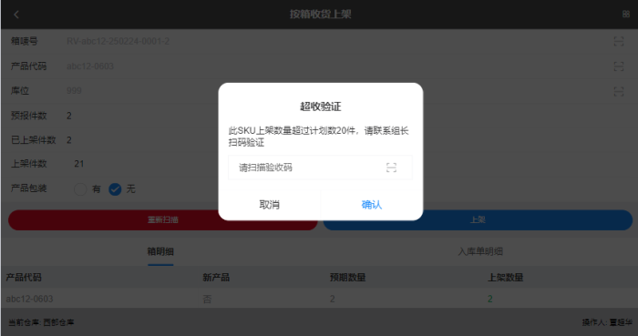Viewport: 638px width, 336px height.
Task: Click 确认 in 超收验证 dialog
Action: (x=372, y=205)
